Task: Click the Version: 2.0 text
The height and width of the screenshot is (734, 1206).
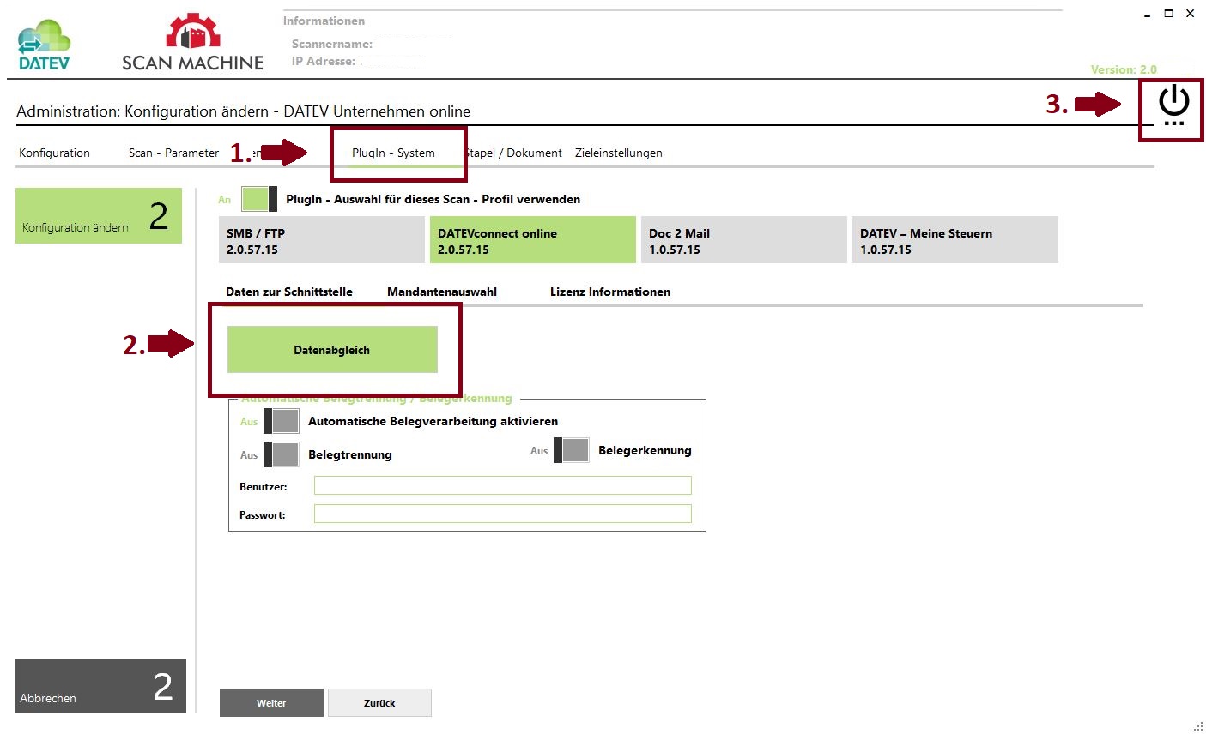Action: coord(1124,69)
